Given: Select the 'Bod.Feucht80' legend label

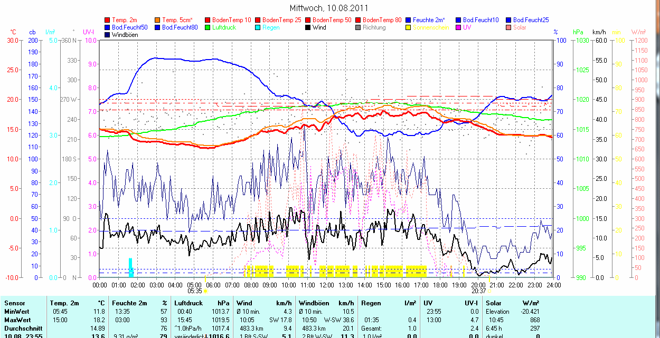Looking at the screenshot, I should [180, 27].
